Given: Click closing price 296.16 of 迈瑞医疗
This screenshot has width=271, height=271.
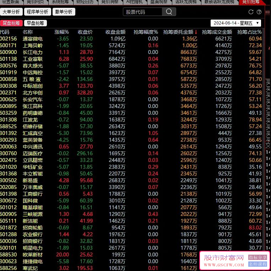Looking at the screenshot, I should pyautogui.click(x=85, y=153).
